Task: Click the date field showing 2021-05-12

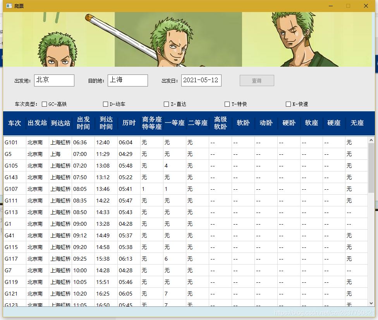Action: pyautogui.click(x=201, y=80)
